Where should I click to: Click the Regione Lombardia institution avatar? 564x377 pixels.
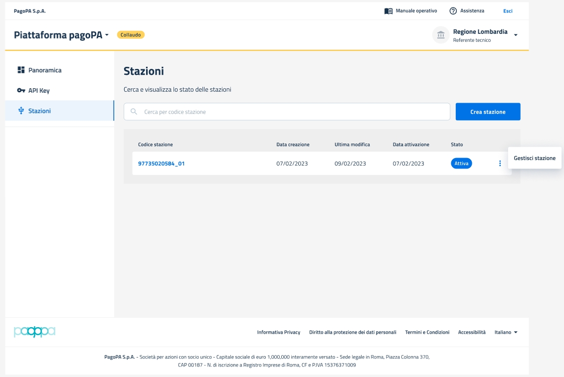441,35
